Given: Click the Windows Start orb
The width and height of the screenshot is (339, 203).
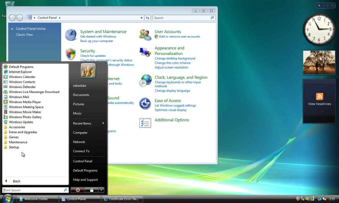Looking at the screenshot, I should pos(8,199).
